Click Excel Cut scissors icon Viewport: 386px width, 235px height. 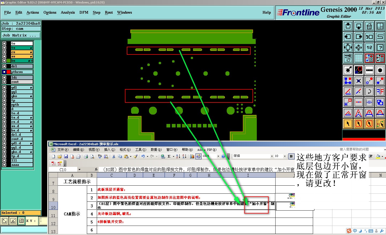pos(114,156)
